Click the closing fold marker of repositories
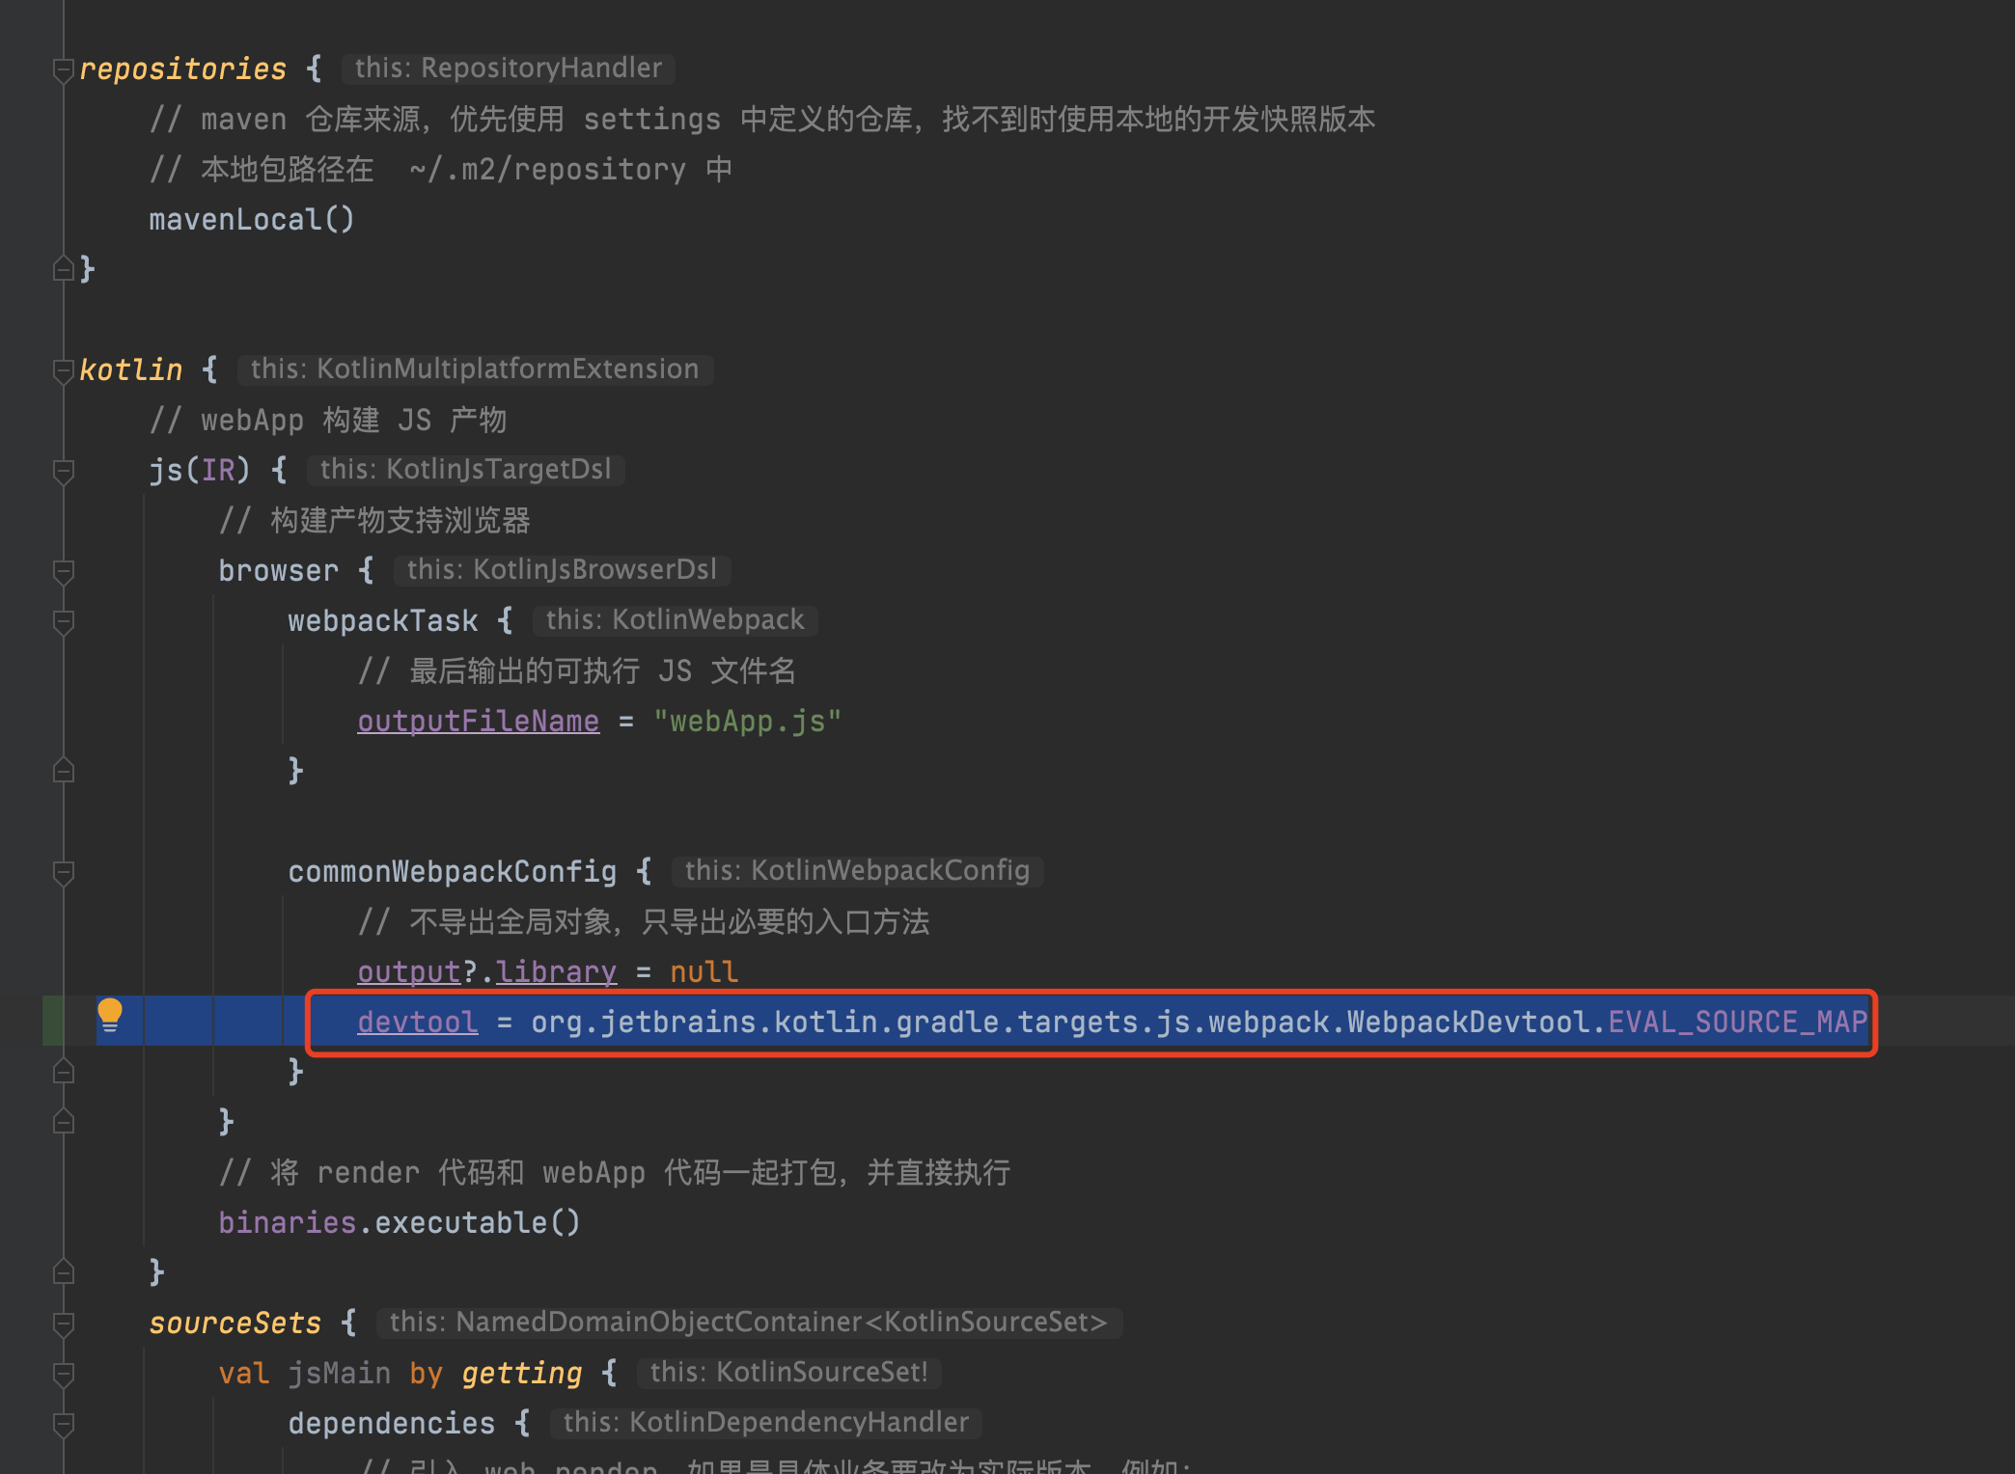This screenshot has height=1474, width=2015. point(64,269)
